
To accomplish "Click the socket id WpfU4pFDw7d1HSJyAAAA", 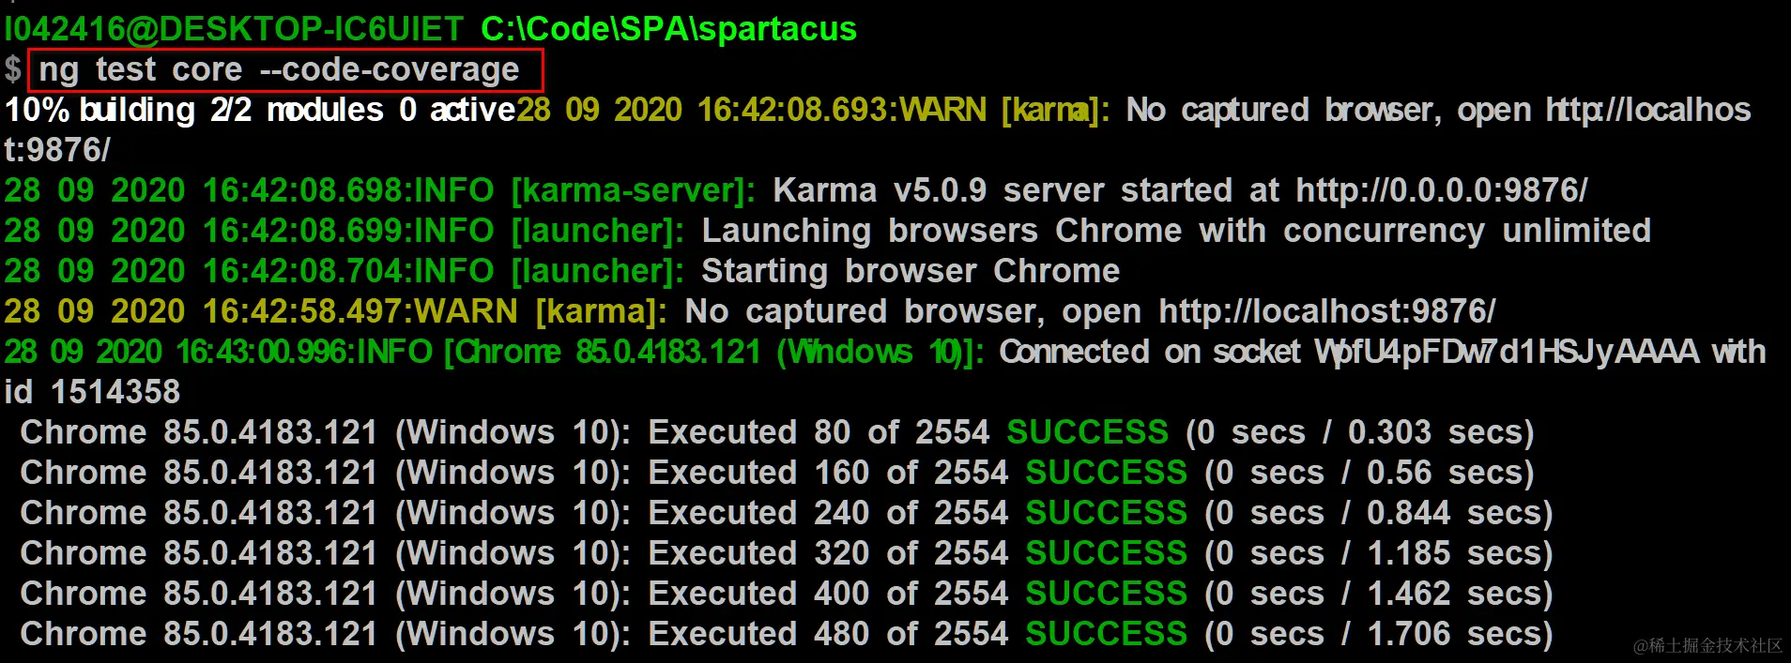I will tap(1508, 352).
